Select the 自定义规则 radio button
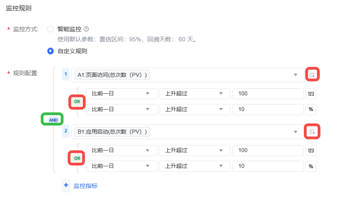The width and height of the screenshot is (337, 197). [x=51, y=51]
